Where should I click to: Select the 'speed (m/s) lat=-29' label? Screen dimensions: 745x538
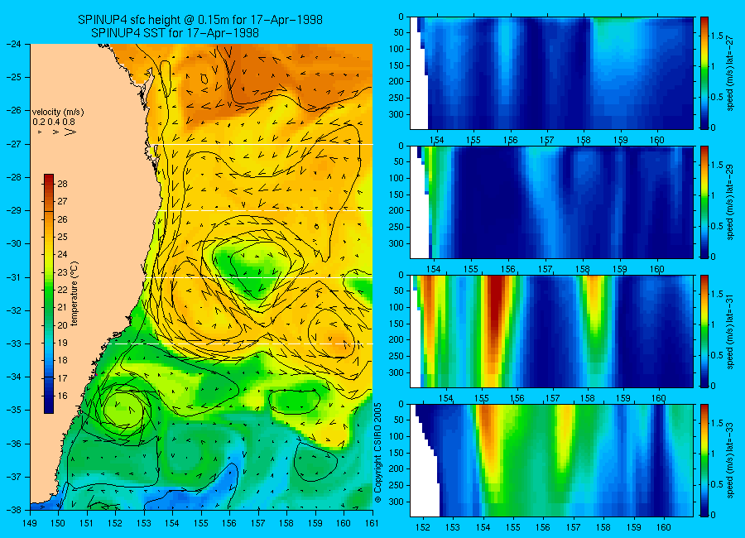(730, 202)
